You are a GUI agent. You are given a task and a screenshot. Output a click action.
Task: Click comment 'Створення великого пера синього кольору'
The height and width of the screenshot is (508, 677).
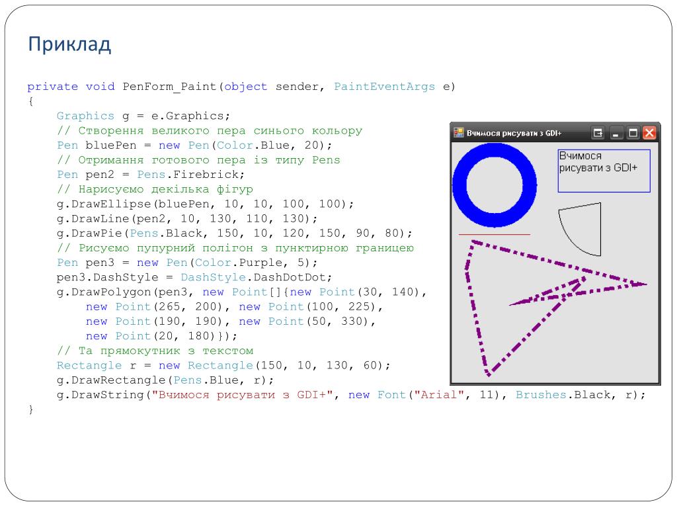click(x=210, y=131)
